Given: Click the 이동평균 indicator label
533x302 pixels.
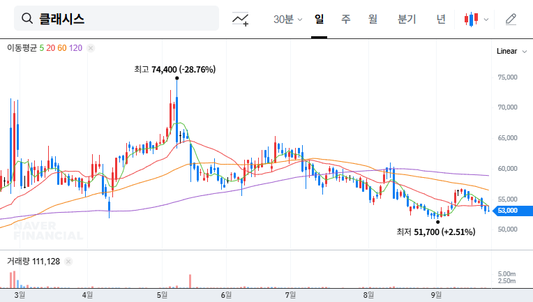Looking at the screenshot, I should point(21,48).
